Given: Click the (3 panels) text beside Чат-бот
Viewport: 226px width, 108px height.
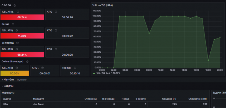Looking at the screenshot, I should (21, 80).
